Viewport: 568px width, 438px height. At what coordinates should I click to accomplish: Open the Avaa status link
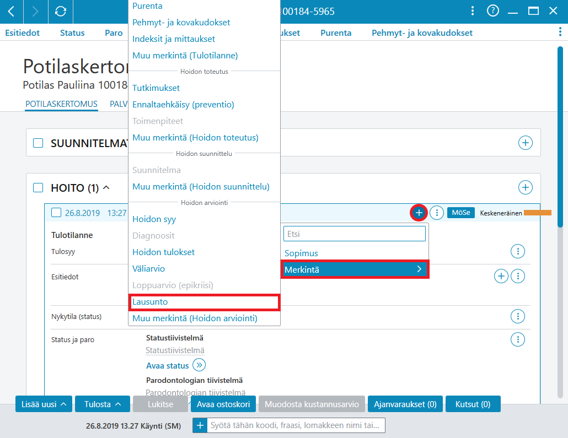pyautogui.click(x=167, y=366)
